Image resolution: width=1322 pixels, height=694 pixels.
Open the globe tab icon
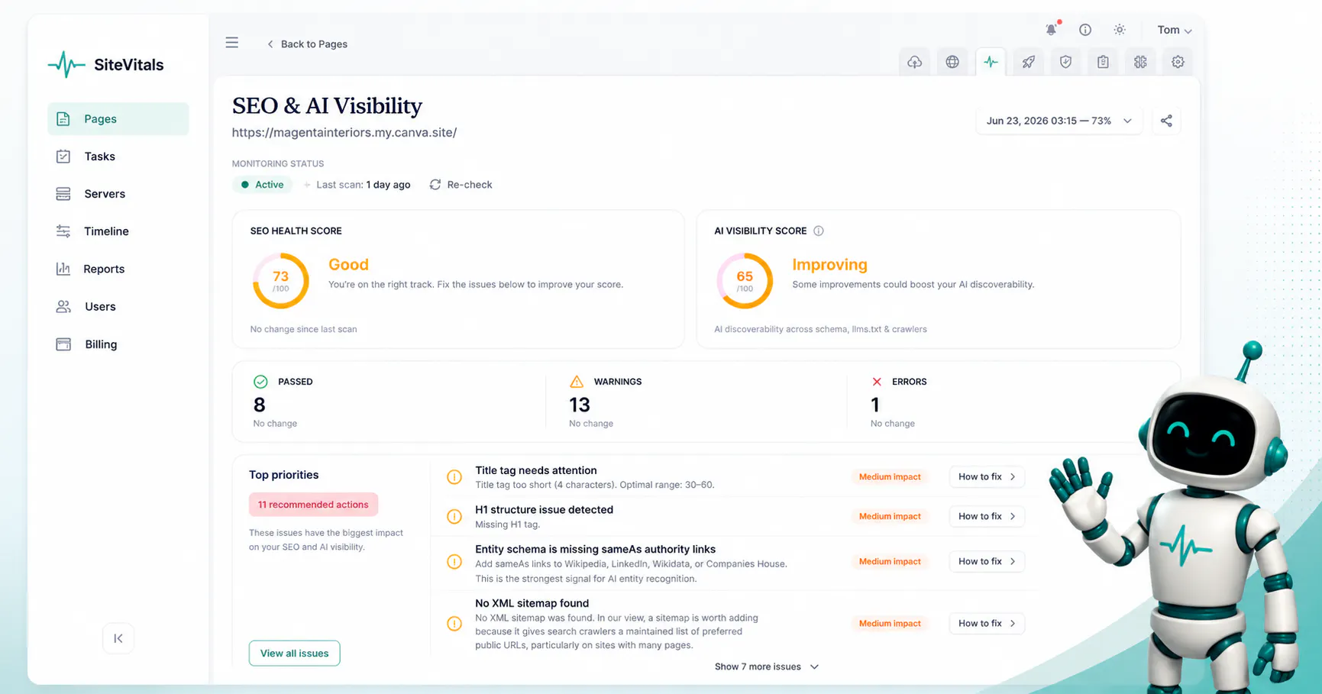[x=952, y=62]
